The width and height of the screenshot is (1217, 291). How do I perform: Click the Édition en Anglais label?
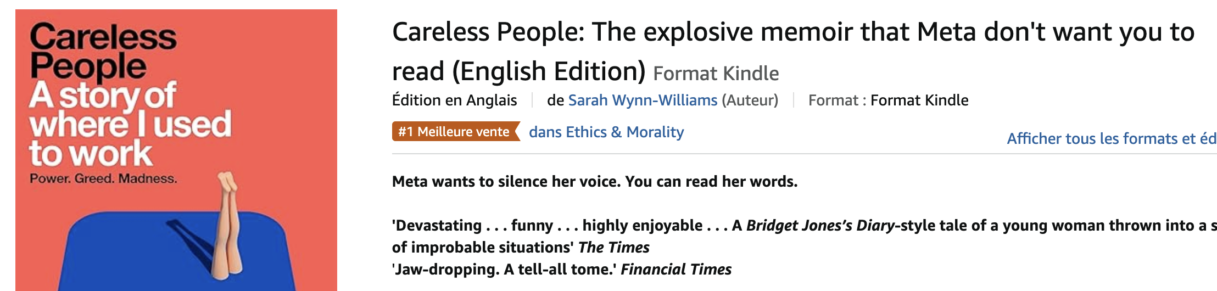[x=454, y=100]
